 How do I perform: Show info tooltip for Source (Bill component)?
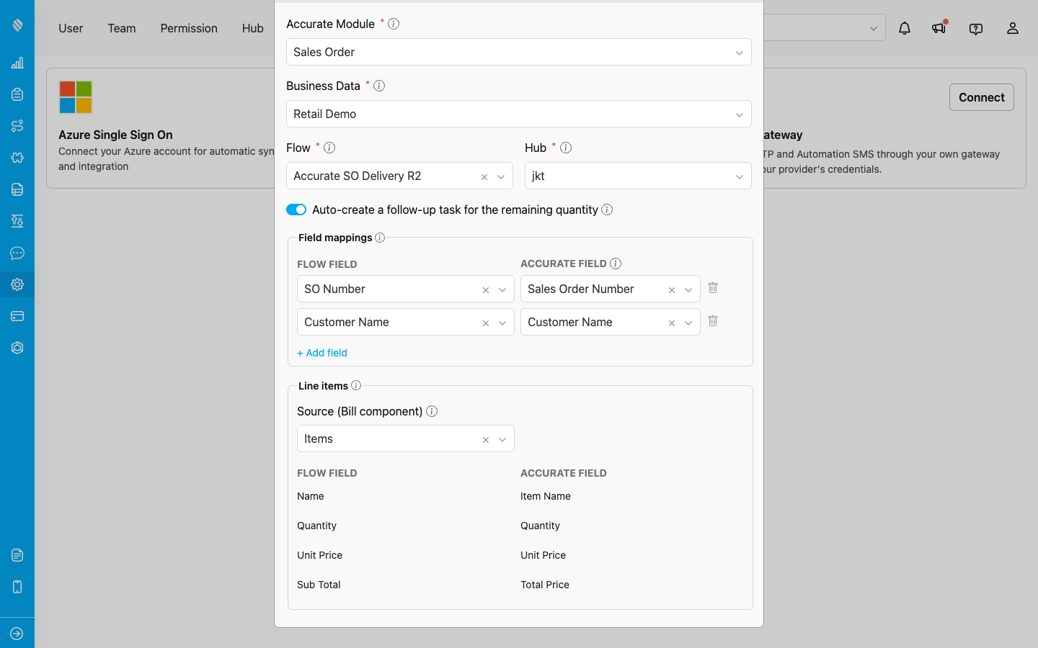pyautogui.click(x=432, y=411)
